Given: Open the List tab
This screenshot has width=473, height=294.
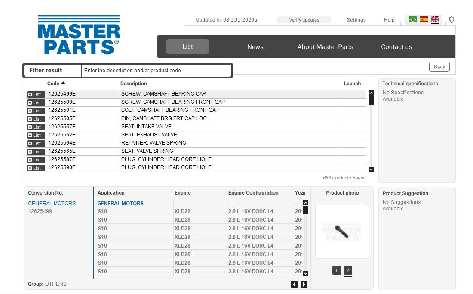Looking at the screenshot, I should click(187, 46).
